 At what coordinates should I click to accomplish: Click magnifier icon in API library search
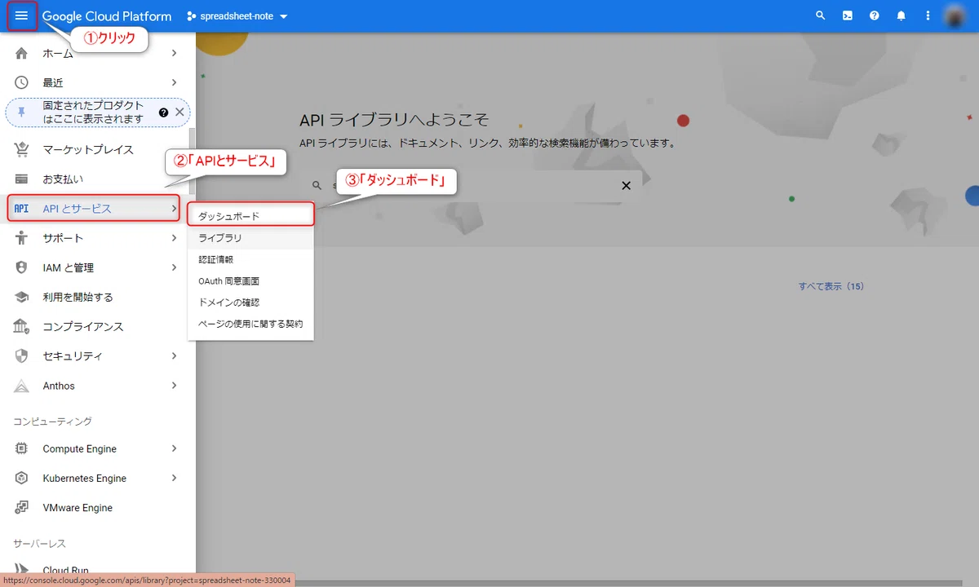tap(317, 185)
